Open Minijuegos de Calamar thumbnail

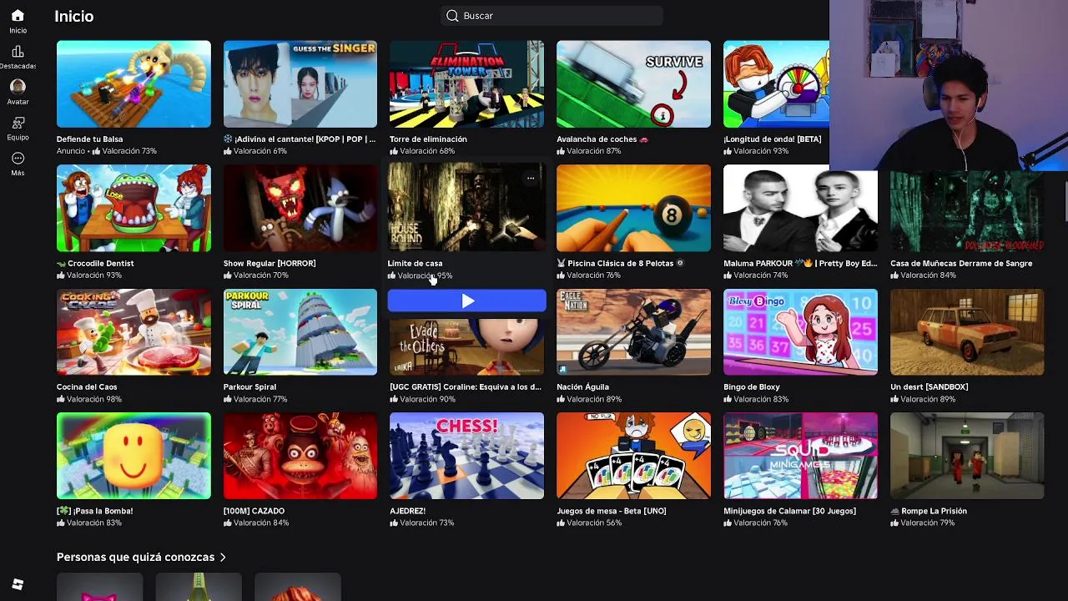click(800, 456)
